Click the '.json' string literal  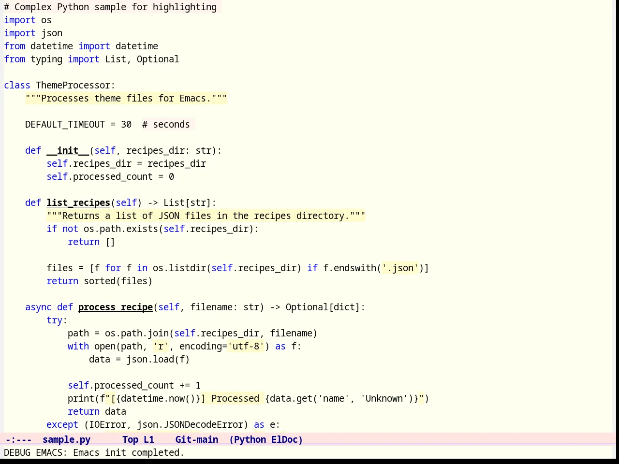pos(400,268)
